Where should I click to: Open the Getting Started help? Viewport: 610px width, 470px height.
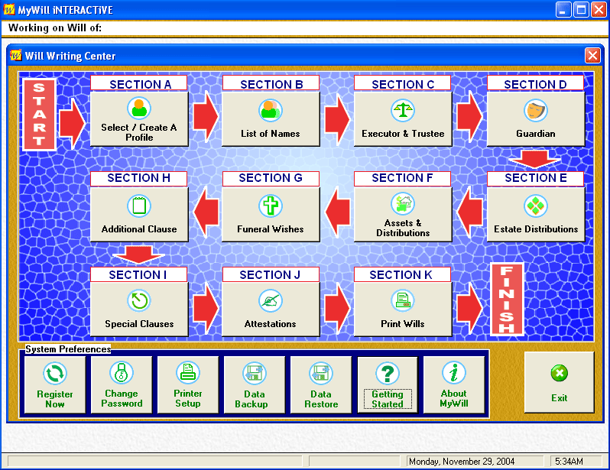(388, 385)
